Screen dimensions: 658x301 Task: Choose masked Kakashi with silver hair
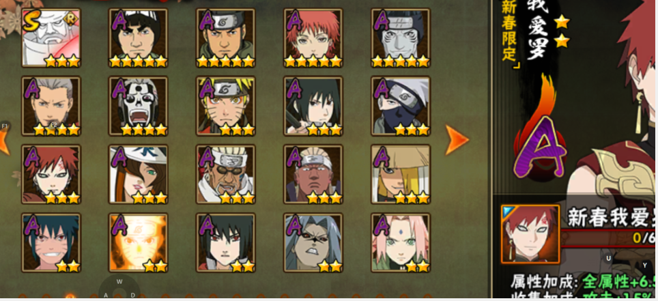(x=401, y=106)
